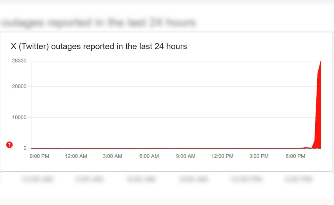Select the 9:00 PM time label

point(39,156)
